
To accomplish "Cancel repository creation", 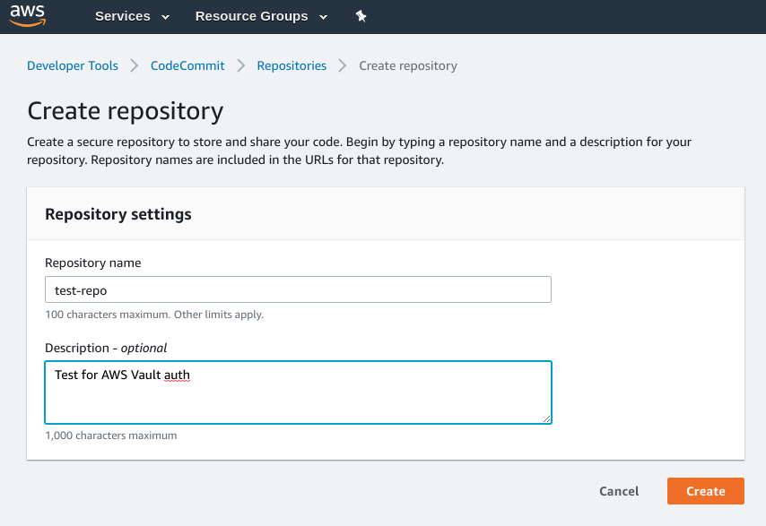I will click(619, 491).
